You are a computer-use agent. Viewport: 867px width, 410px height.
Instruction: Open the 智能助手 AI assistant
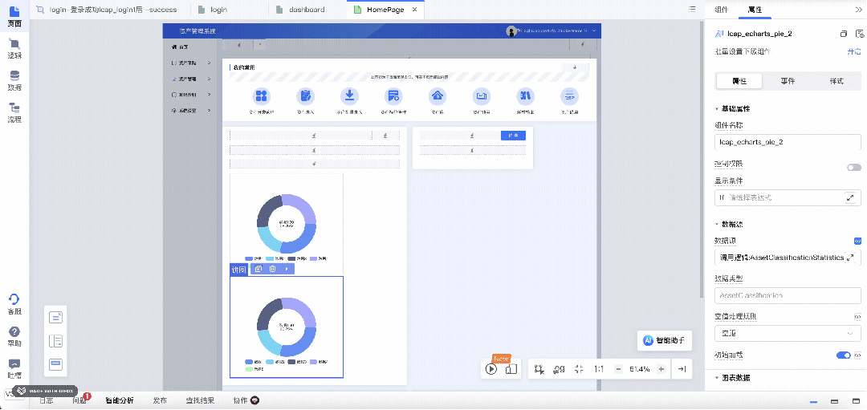(664, 340)
